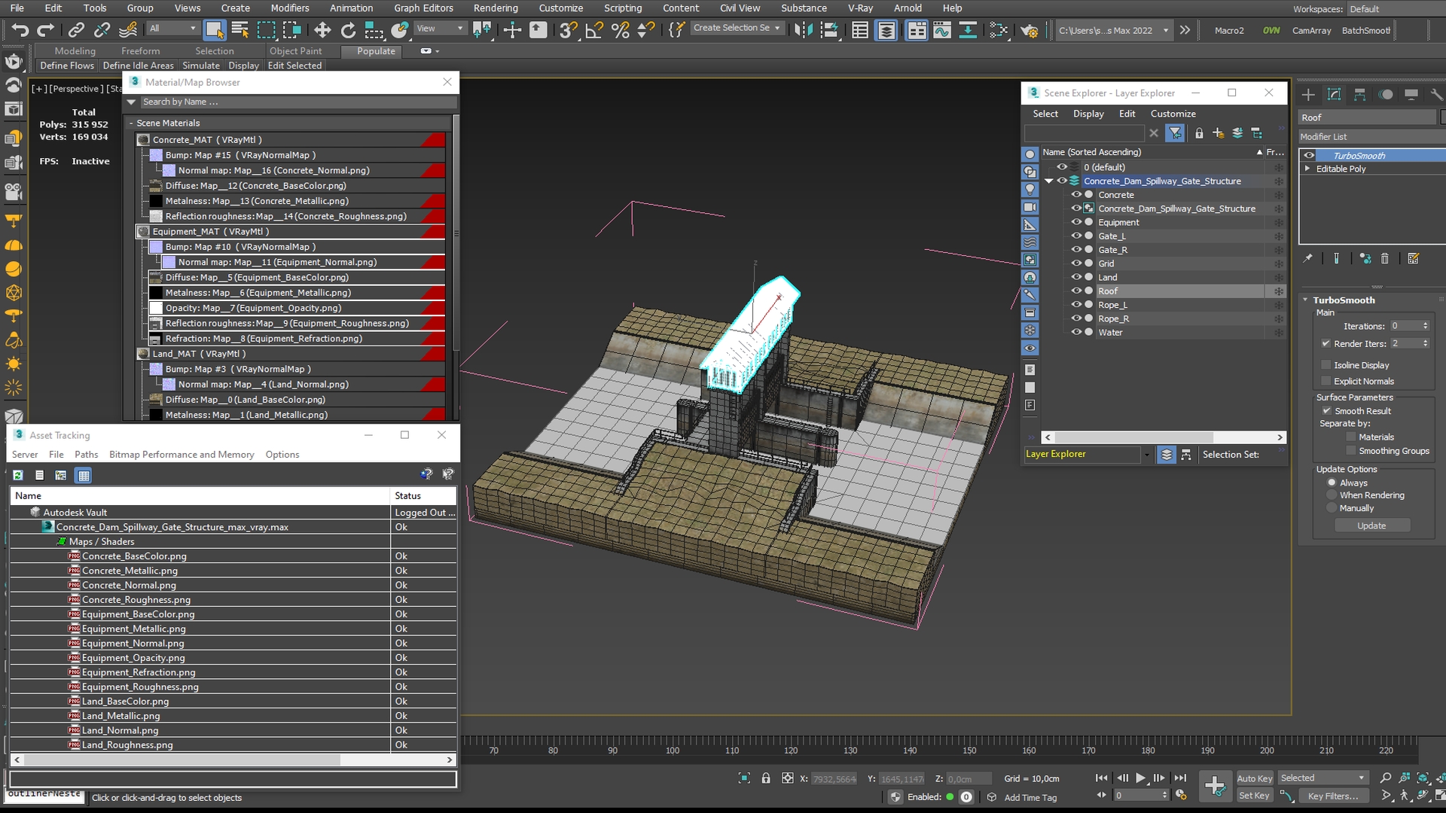Click Refresh icon in Asset Tracking
The image size is (1446, 813).
18,475
